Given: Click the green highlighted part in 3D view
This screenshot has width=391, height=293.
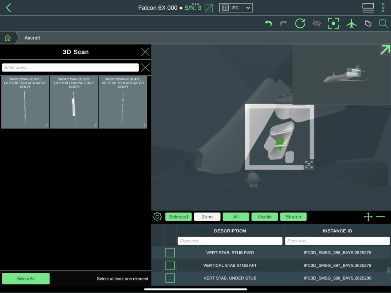Looking at the screenshot, I should [x=280, y=144].
